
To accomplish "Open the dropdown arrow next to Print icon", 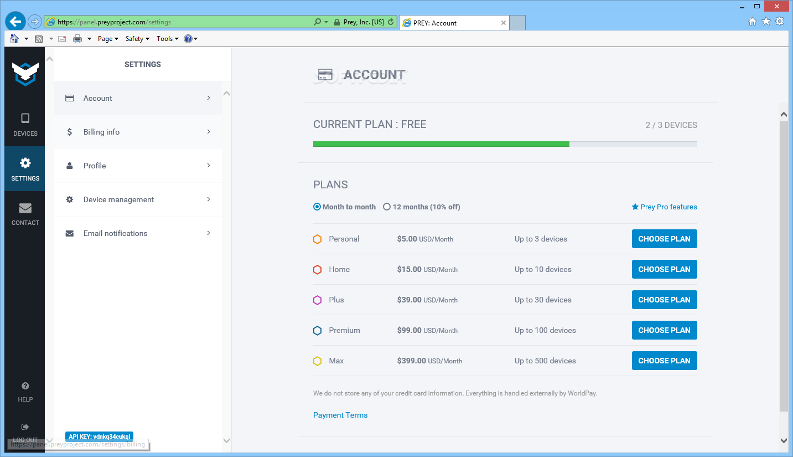I will [89, 39].
